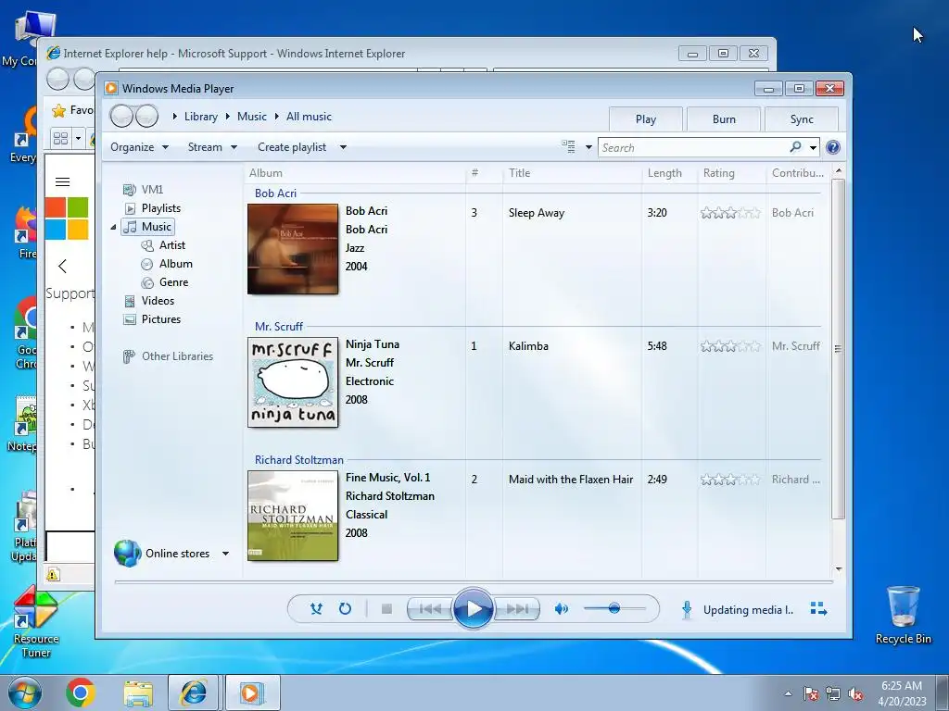Open search options dropdown arrow
This screenshot has width=949, height=711.
coord(813,147)
